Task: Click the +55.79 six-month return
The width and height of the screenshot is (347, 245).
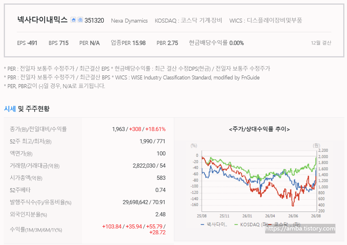Action: tap(154, 226)
